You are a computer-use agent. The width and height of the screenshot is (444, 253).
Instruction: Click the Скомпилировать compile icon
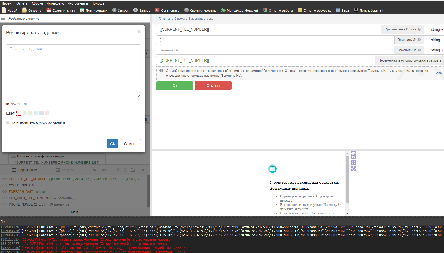pyautogui.click(x=186, y=10)
